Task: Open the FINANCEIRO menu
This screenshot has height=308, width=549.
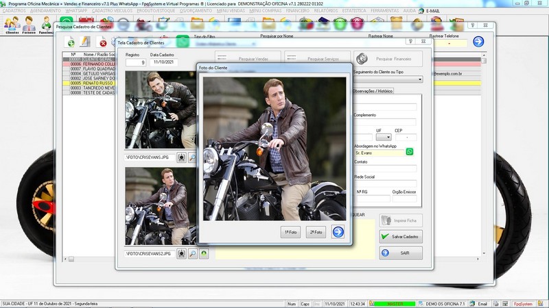Action: (x=298, y=11)
